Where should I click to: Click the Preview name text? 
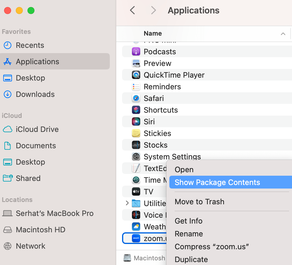pos(157,63)
